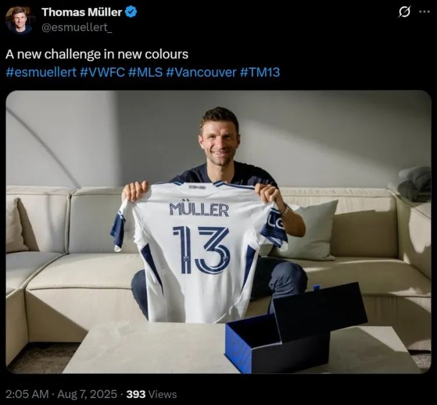
Task: Open the Grok slashed-circle icon
Action: click(x=404, y=12)
